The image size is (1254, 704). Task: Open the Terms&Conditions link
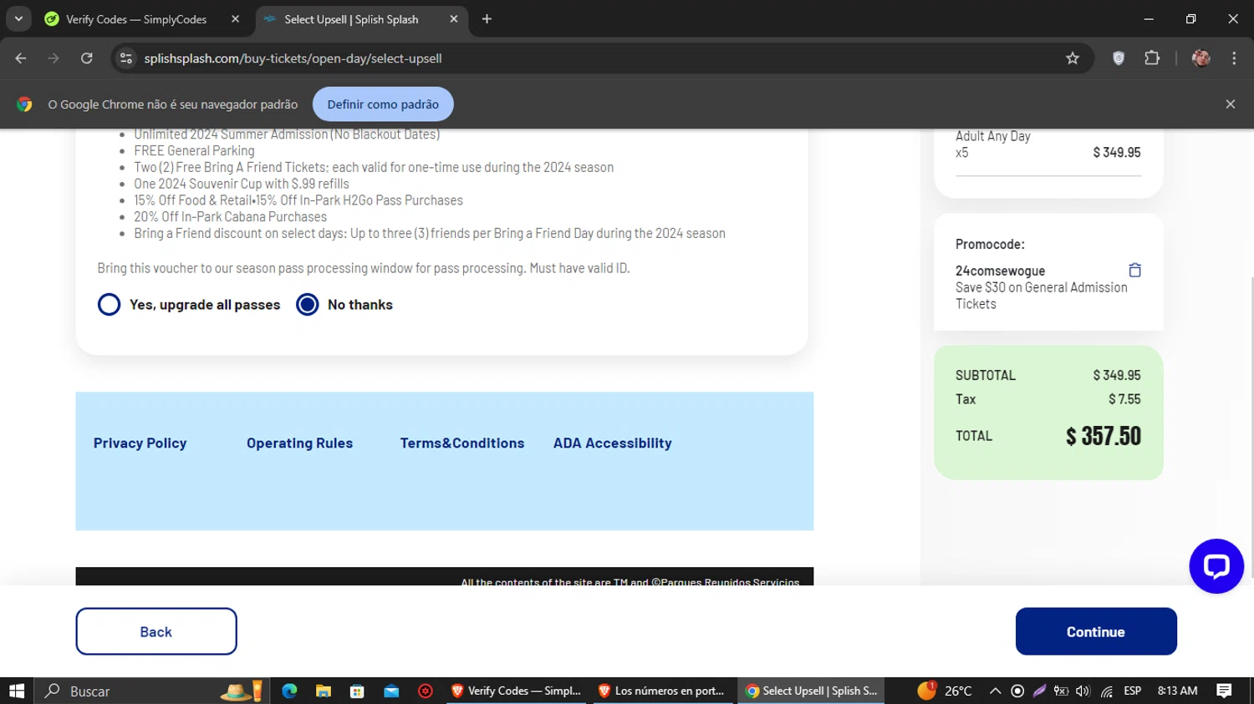point(462,443)
